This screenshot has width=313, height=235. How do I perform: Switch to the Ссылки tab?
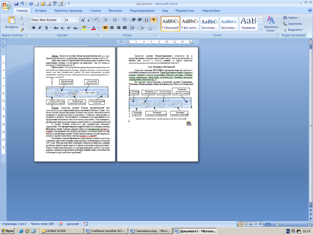pyautogui.click(x=95, y=10)
